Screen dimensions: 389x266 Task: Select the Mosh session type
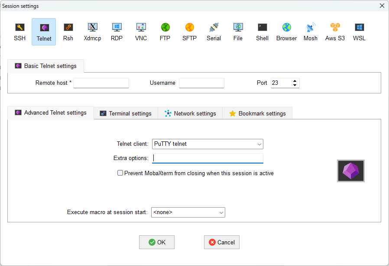click(311, 32)
